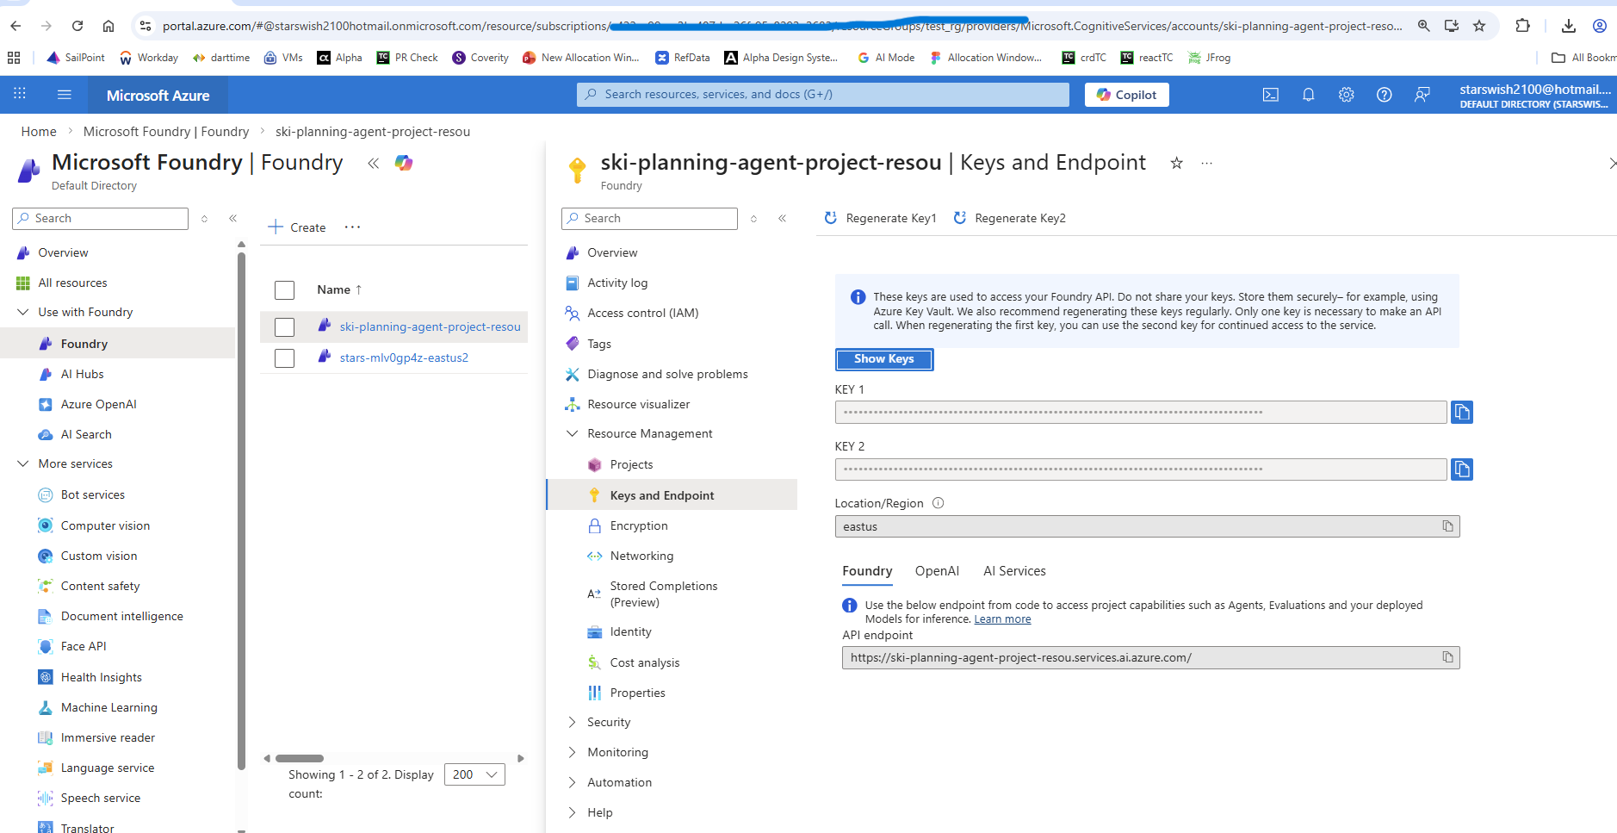1617x833 pixels.
Task: Open the Azure portal hamburger menu
Action: click(x=64, y=95)
